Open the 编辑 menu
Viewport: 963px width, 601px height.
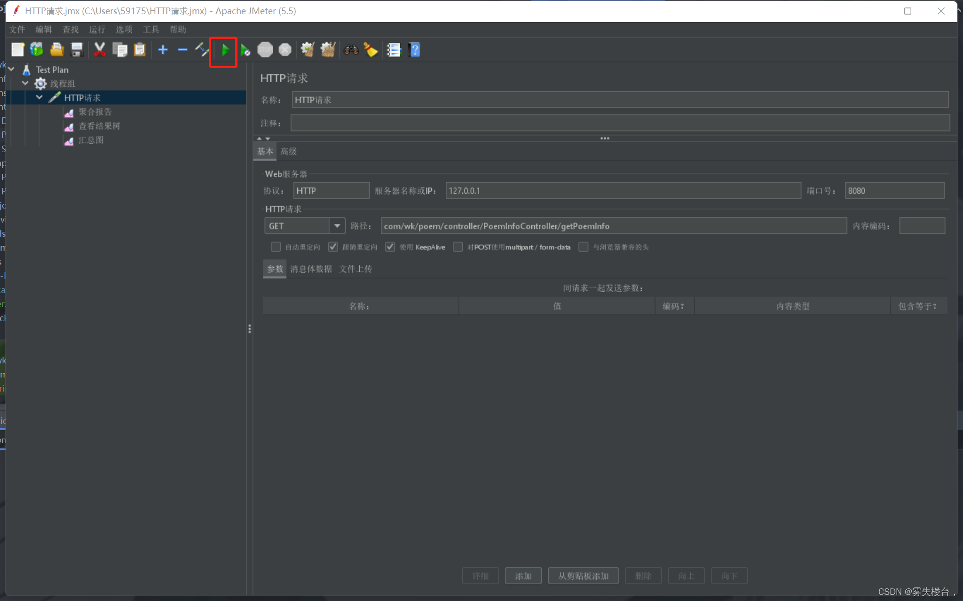tap(44, 30)
